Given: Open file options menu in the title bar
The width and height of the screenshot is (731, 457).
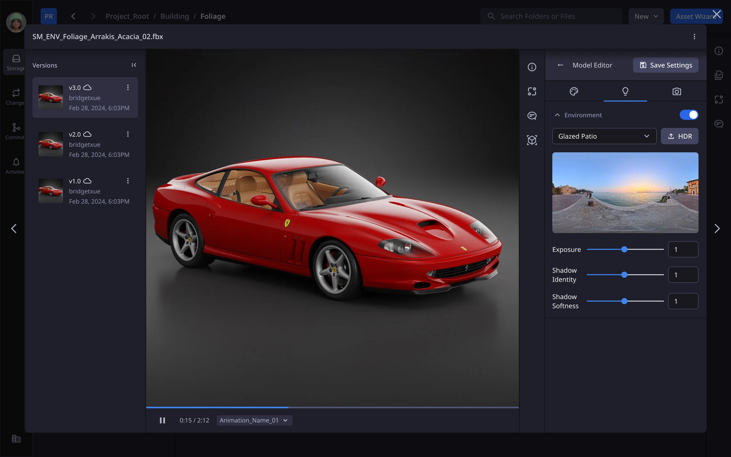Looking at the screenshot, I should (694, 37).
